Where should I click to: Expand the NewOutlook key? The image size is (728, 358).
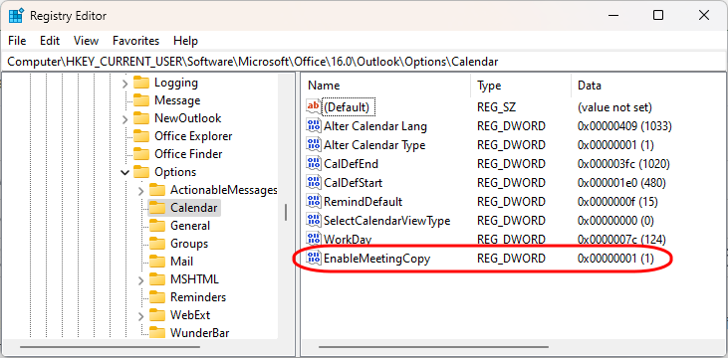pos(124,119)
